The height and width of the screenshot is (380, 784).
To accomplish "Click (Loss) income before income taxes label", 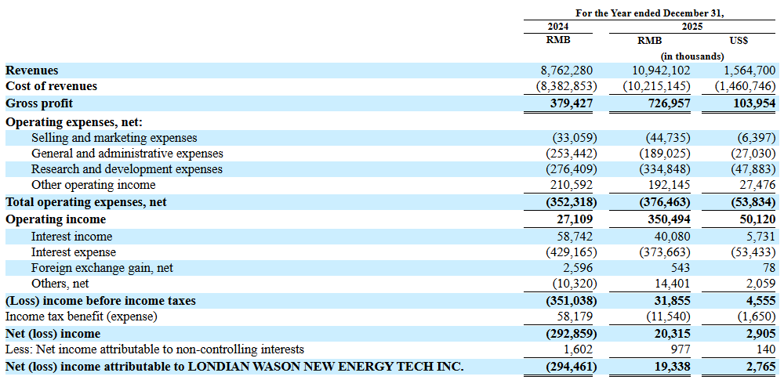I will point(100,301).
